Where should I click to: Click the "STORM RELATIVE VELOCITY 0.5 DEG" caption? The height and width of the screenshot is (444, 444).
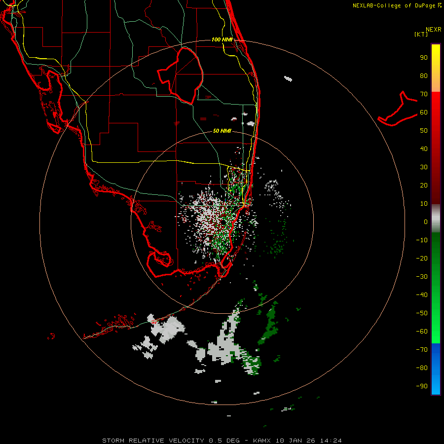(171, 441)
